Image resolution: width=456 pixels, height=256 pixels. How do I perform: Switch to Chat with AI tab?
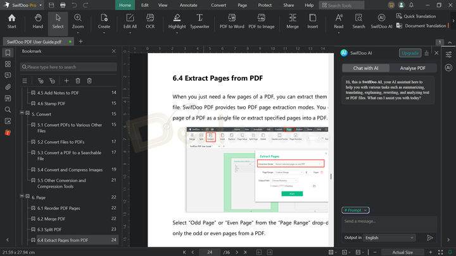pos(365,68)
